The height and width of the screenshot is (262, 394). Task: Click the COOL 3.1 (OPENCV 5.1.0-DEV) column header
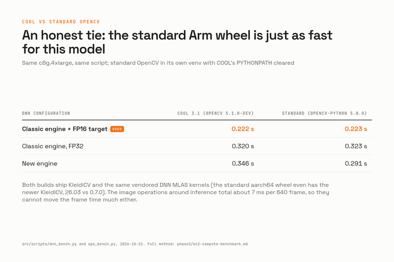coord(216,113)
